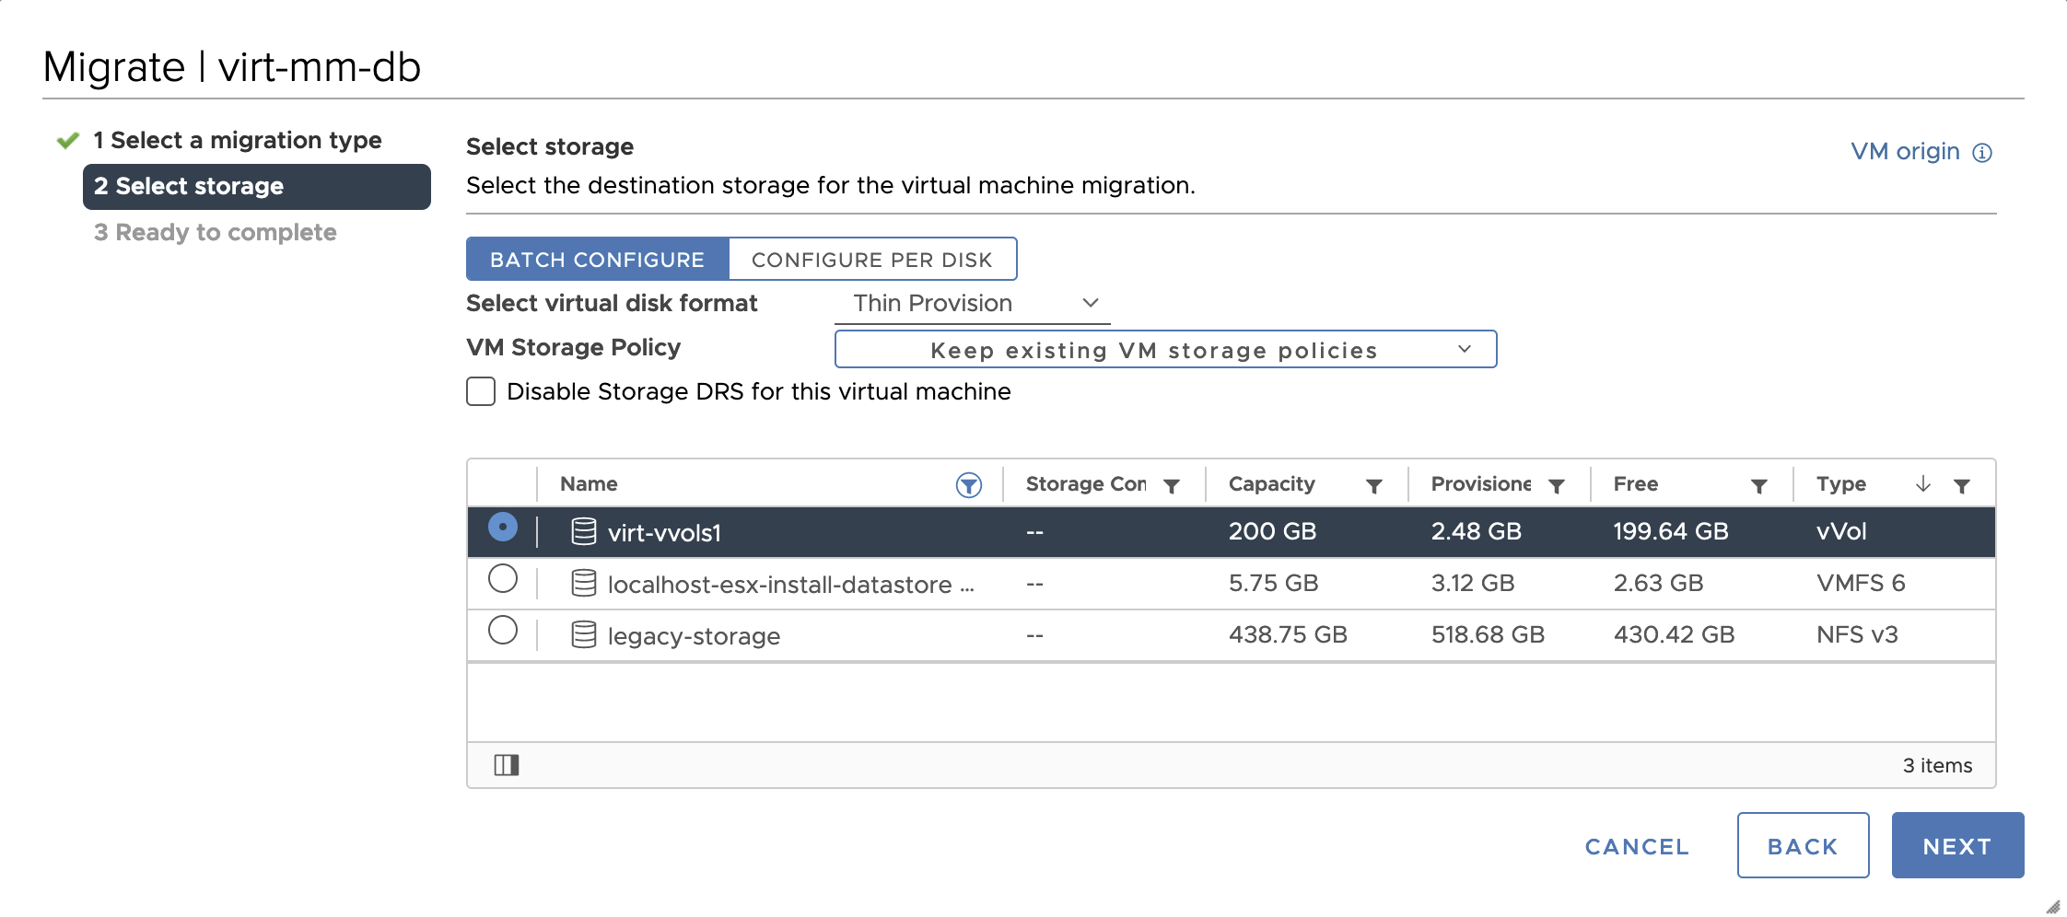The height and width of the screenshot is (917, 2067).
Task: Filter the Provisioned column
Action: tap(1557, 486)
